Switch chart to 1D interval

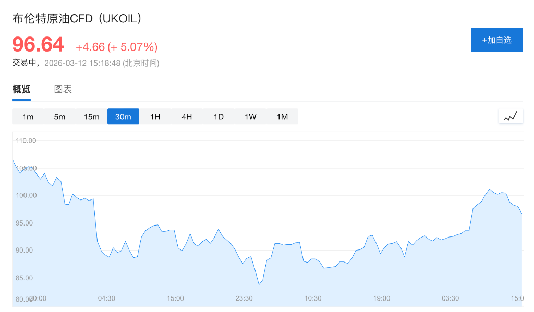(x=219, y=117)
